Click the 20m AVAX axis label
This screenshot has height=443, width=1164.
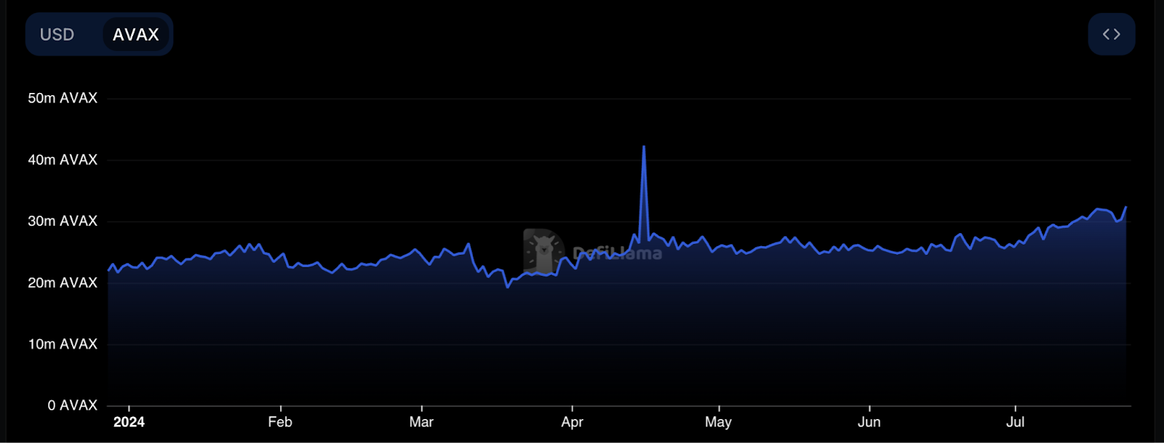(x=63, y=283)
